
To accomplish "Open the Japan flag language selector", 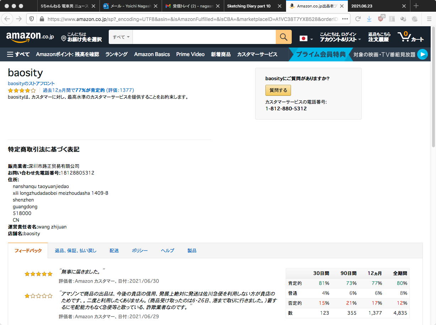I will 306,38.
